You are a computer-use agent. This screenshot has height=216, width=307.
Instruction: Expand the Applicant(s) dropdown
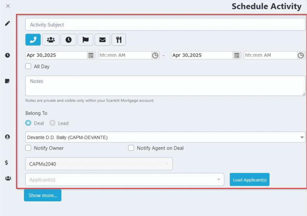(x=124, y=180)
